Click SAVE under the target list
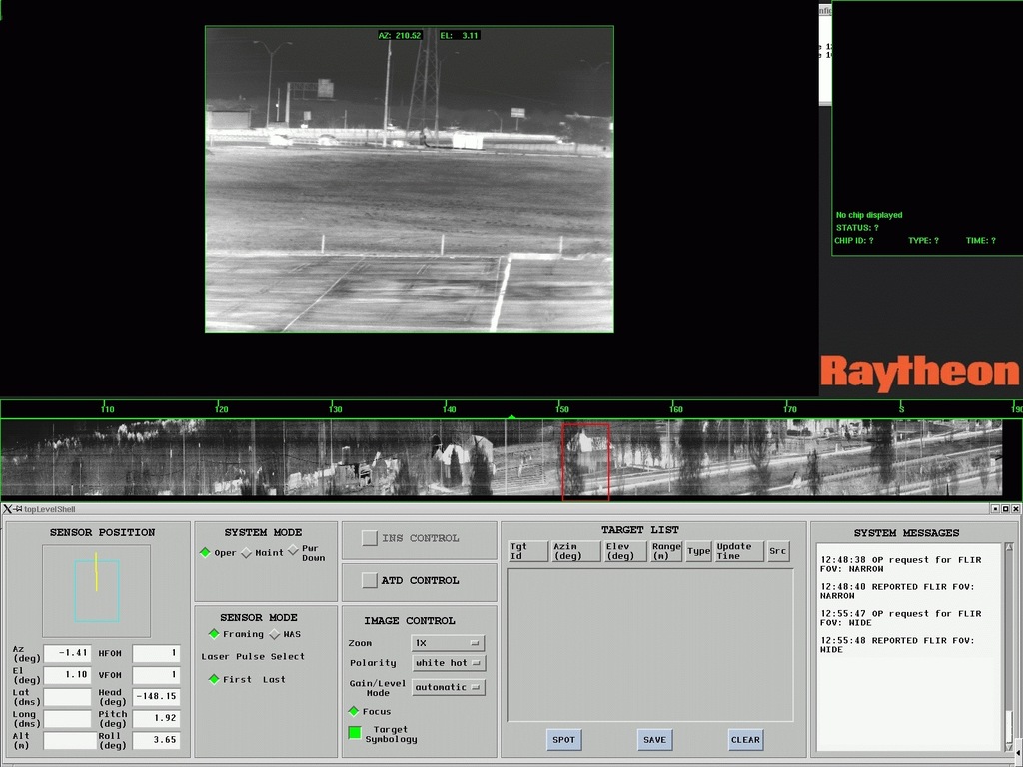This screenshot has width=1023, height=767. click(654, 740)
